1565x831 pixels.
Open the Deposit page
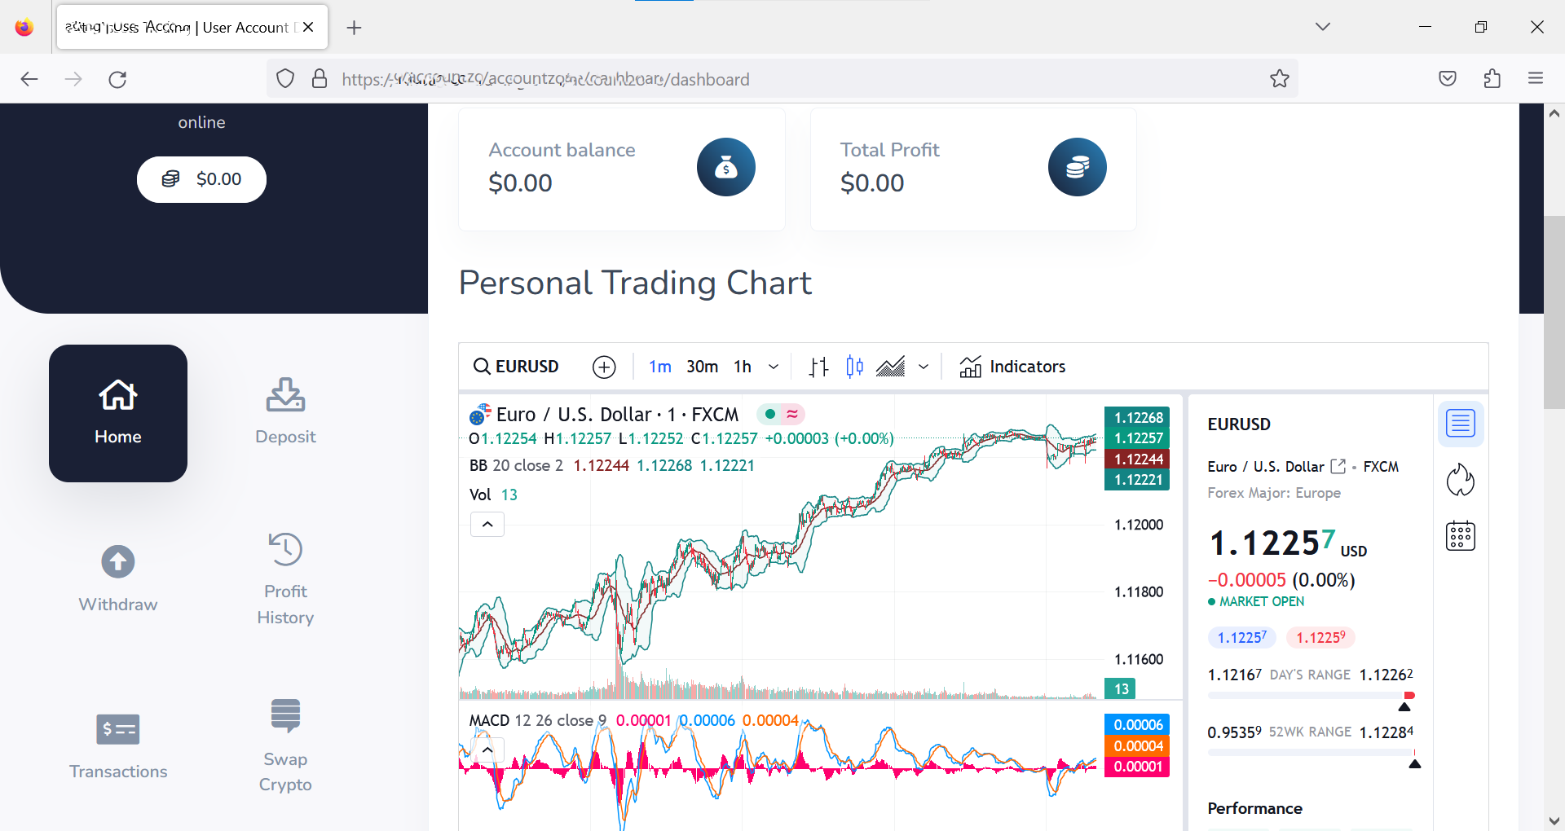tap(285, 413)
